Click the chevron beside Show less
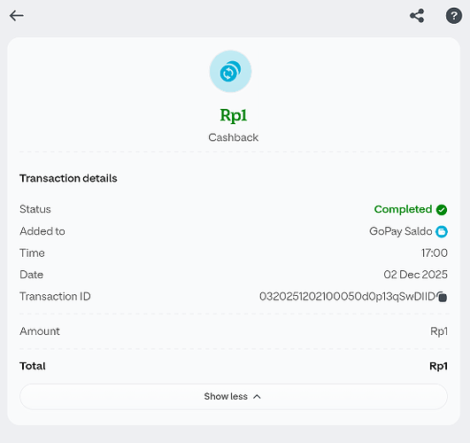 [x=257, y=396]
